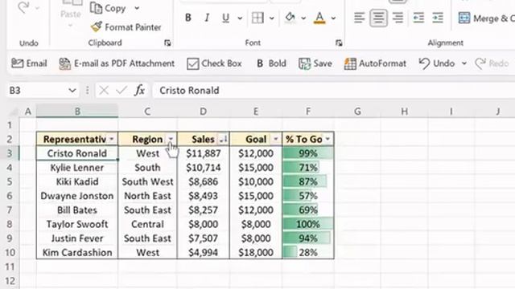Open Goal column filter dropdown
Screen dimensions: 515x289
coord(276,139)
